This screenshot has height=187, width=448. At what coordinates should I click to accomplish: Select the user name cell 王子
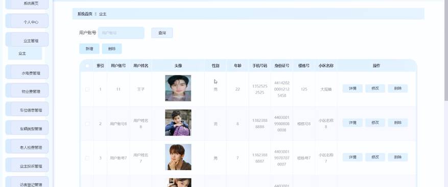click(x=140, y=89)
